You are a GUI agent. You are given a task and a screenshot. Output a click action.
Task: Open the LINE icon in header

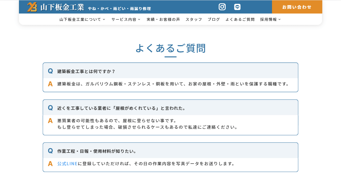click(x=237, y=7)
